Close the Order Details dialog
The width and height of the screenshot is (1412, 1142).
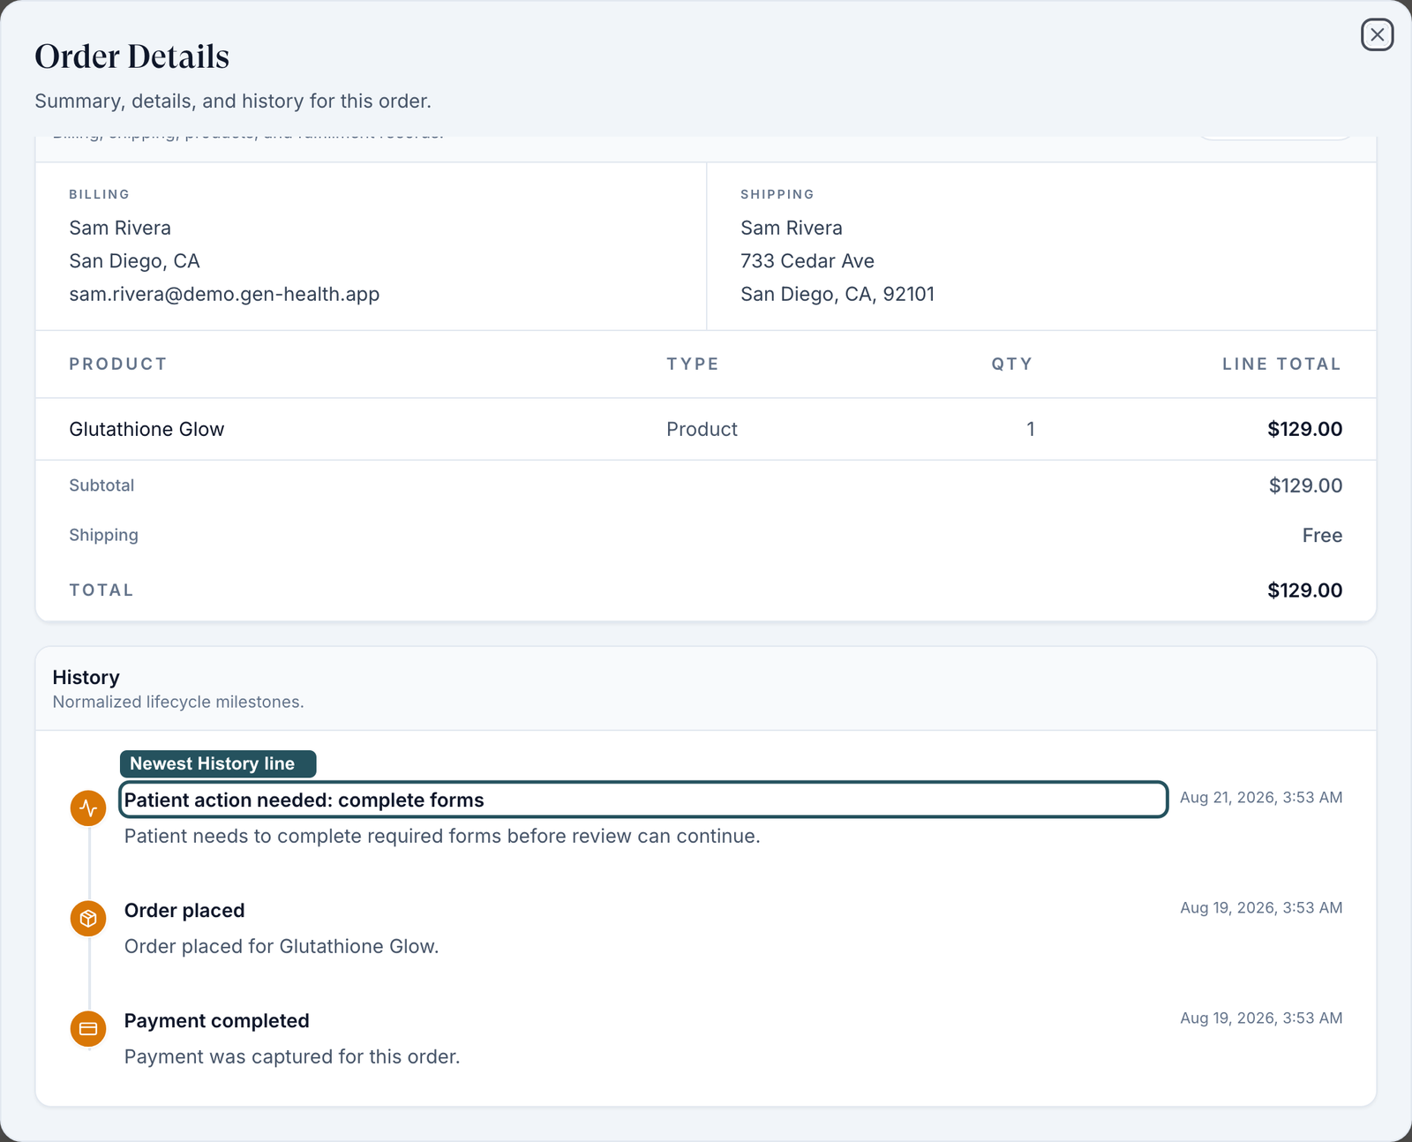1377,35
